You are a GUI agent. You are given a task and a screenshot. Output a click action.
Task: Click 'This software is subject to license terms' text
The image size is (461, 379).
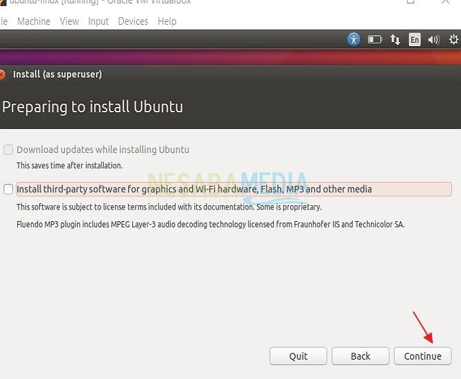click(169, 207)
